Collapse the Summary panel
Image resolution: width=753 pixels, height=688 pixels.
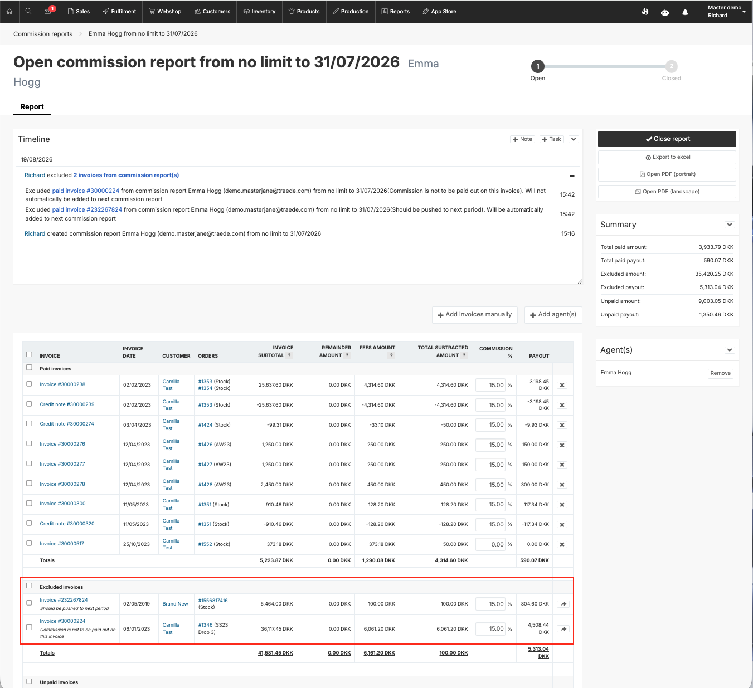[730, 225]
